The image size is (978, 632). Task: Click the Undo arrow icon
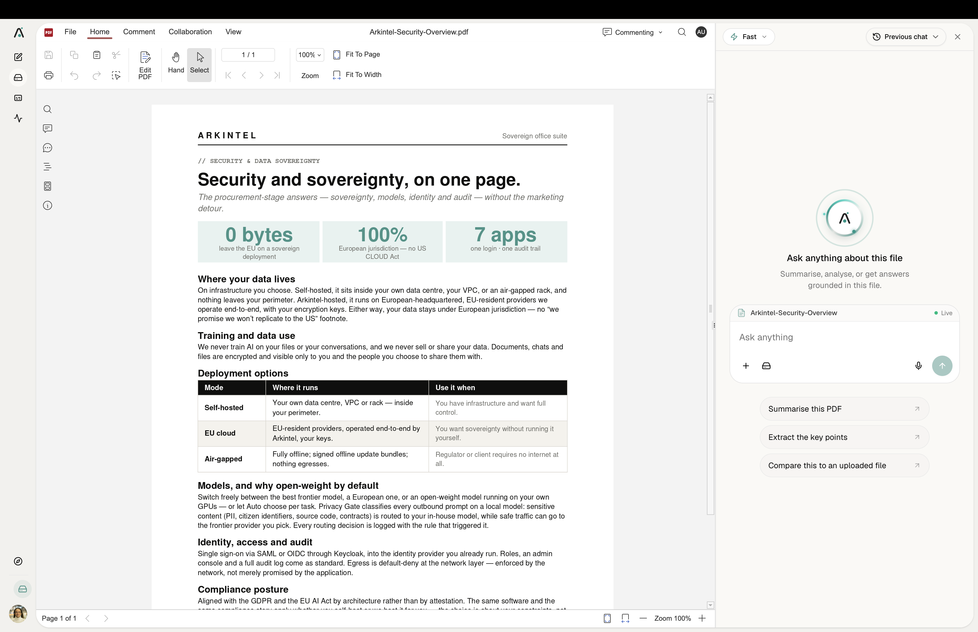point(74,76)
